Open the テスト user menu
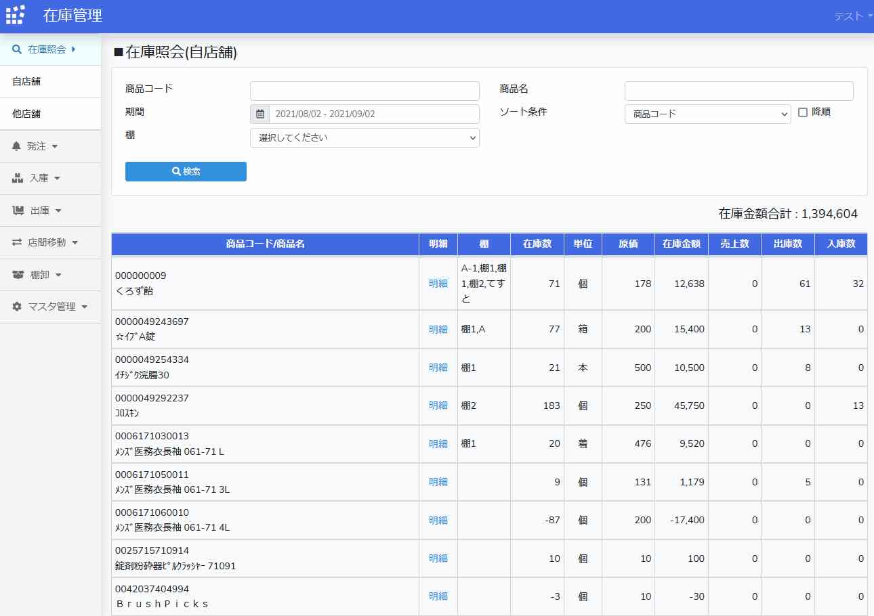Screen dimensions: 874x616 pyautogui.click(x=853, y=16)
